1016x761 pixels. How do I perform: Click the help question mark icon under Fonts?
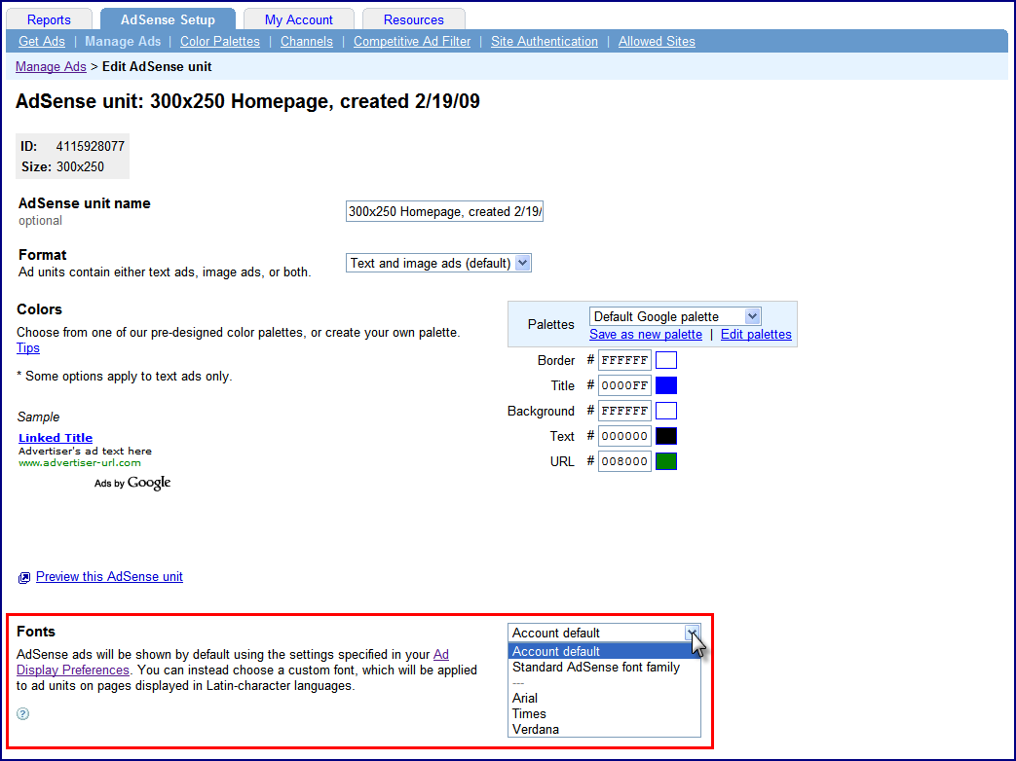point(22,713)
